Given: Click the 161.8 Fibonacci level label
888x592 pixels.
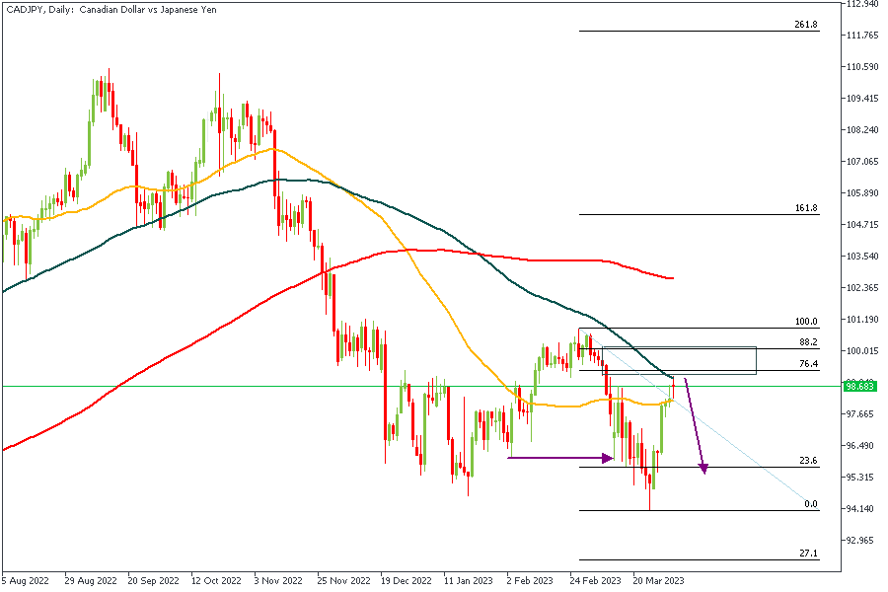Looking at the screenshot, I should 805,209.
